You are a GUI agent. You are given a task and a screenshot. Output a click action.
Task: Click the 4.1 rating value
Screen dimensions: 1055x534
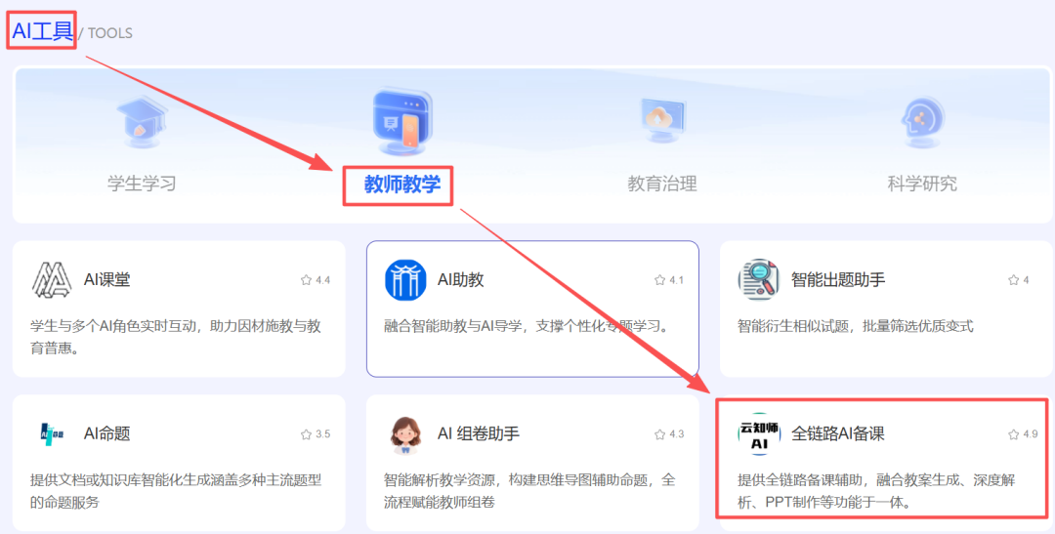coord(677,280)
